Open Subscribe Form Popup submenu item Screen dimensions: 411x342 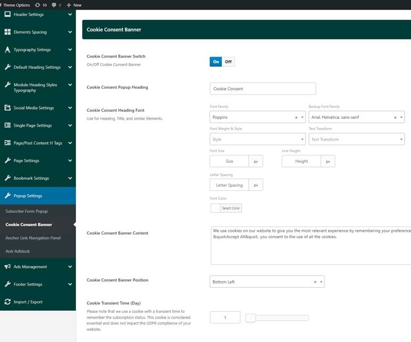pyautogui.click(x=27, y=211)
